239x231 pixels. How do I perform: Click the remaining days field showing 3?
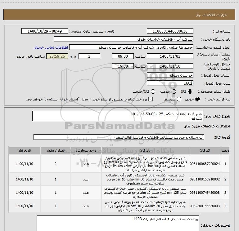[89, 56]
